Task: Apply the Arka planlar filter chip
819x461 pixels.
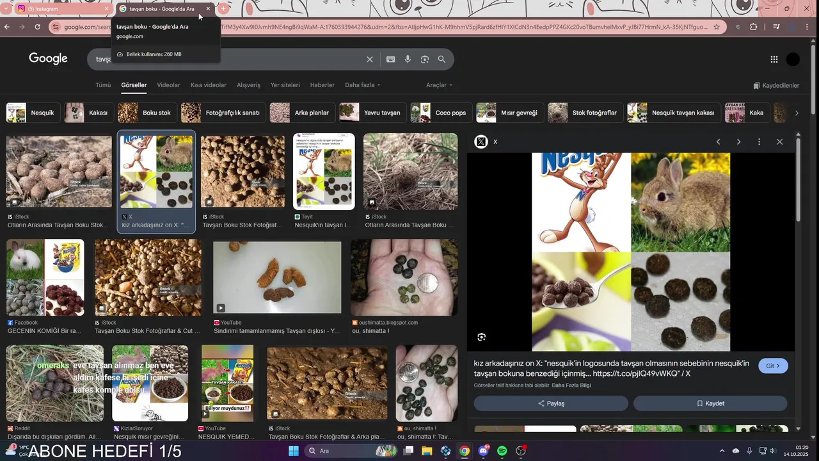Action: pyautogui.click(x=302, y=113)
